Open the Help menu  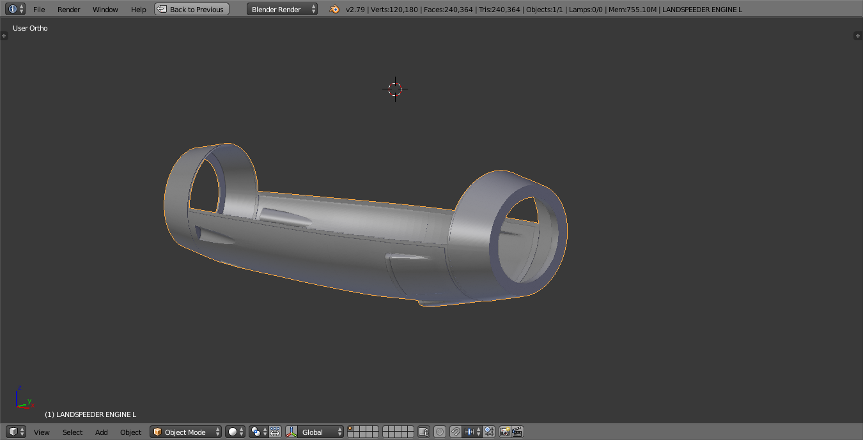[139, 10]
